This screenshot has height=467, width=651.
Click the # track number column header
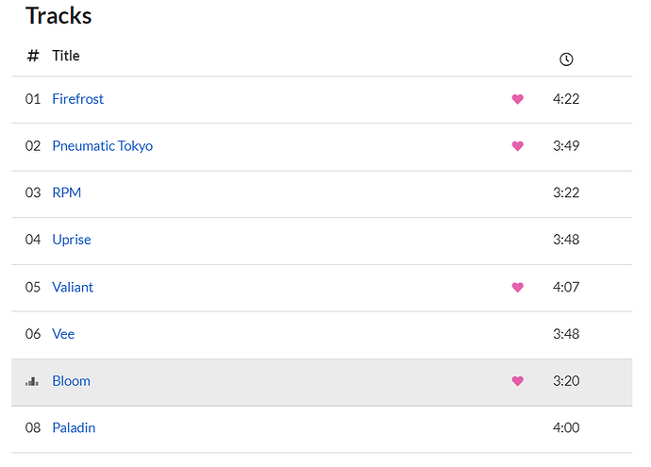[33, 56]
